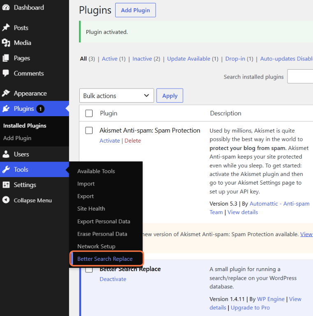
Task: Choose Site Health from Tools submenu
Action: [91, 208]
